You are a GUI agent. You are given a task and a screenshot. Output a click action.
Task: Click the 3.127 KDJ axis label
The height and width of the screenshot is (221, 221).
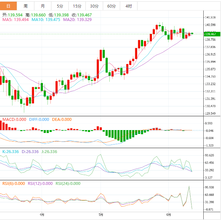click(x=209, y=177)
